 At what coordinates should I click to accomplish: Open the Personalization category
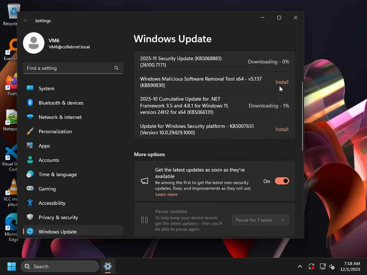73,131
